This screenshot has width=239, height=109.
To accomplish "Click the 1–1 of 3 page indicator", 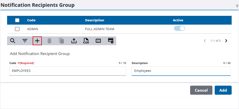I will (215, 41).
